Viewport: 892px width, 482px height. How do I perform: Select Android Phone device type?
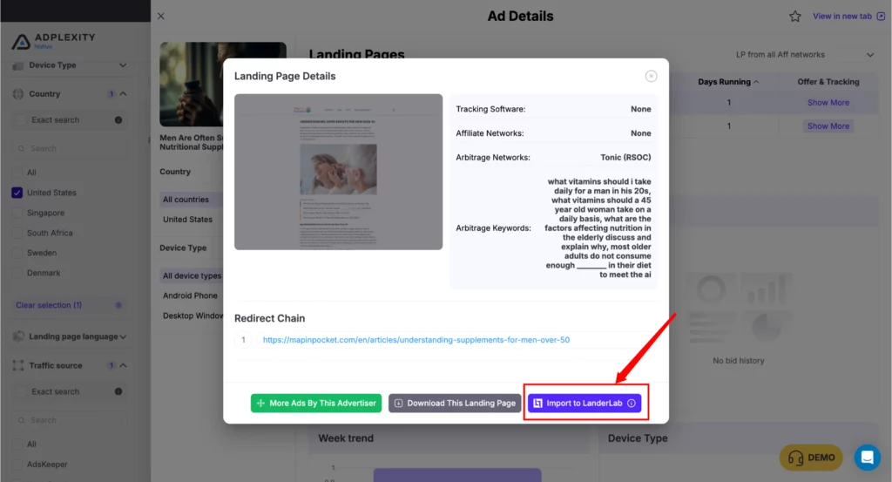pyautogui.click(x=190, y=296)
